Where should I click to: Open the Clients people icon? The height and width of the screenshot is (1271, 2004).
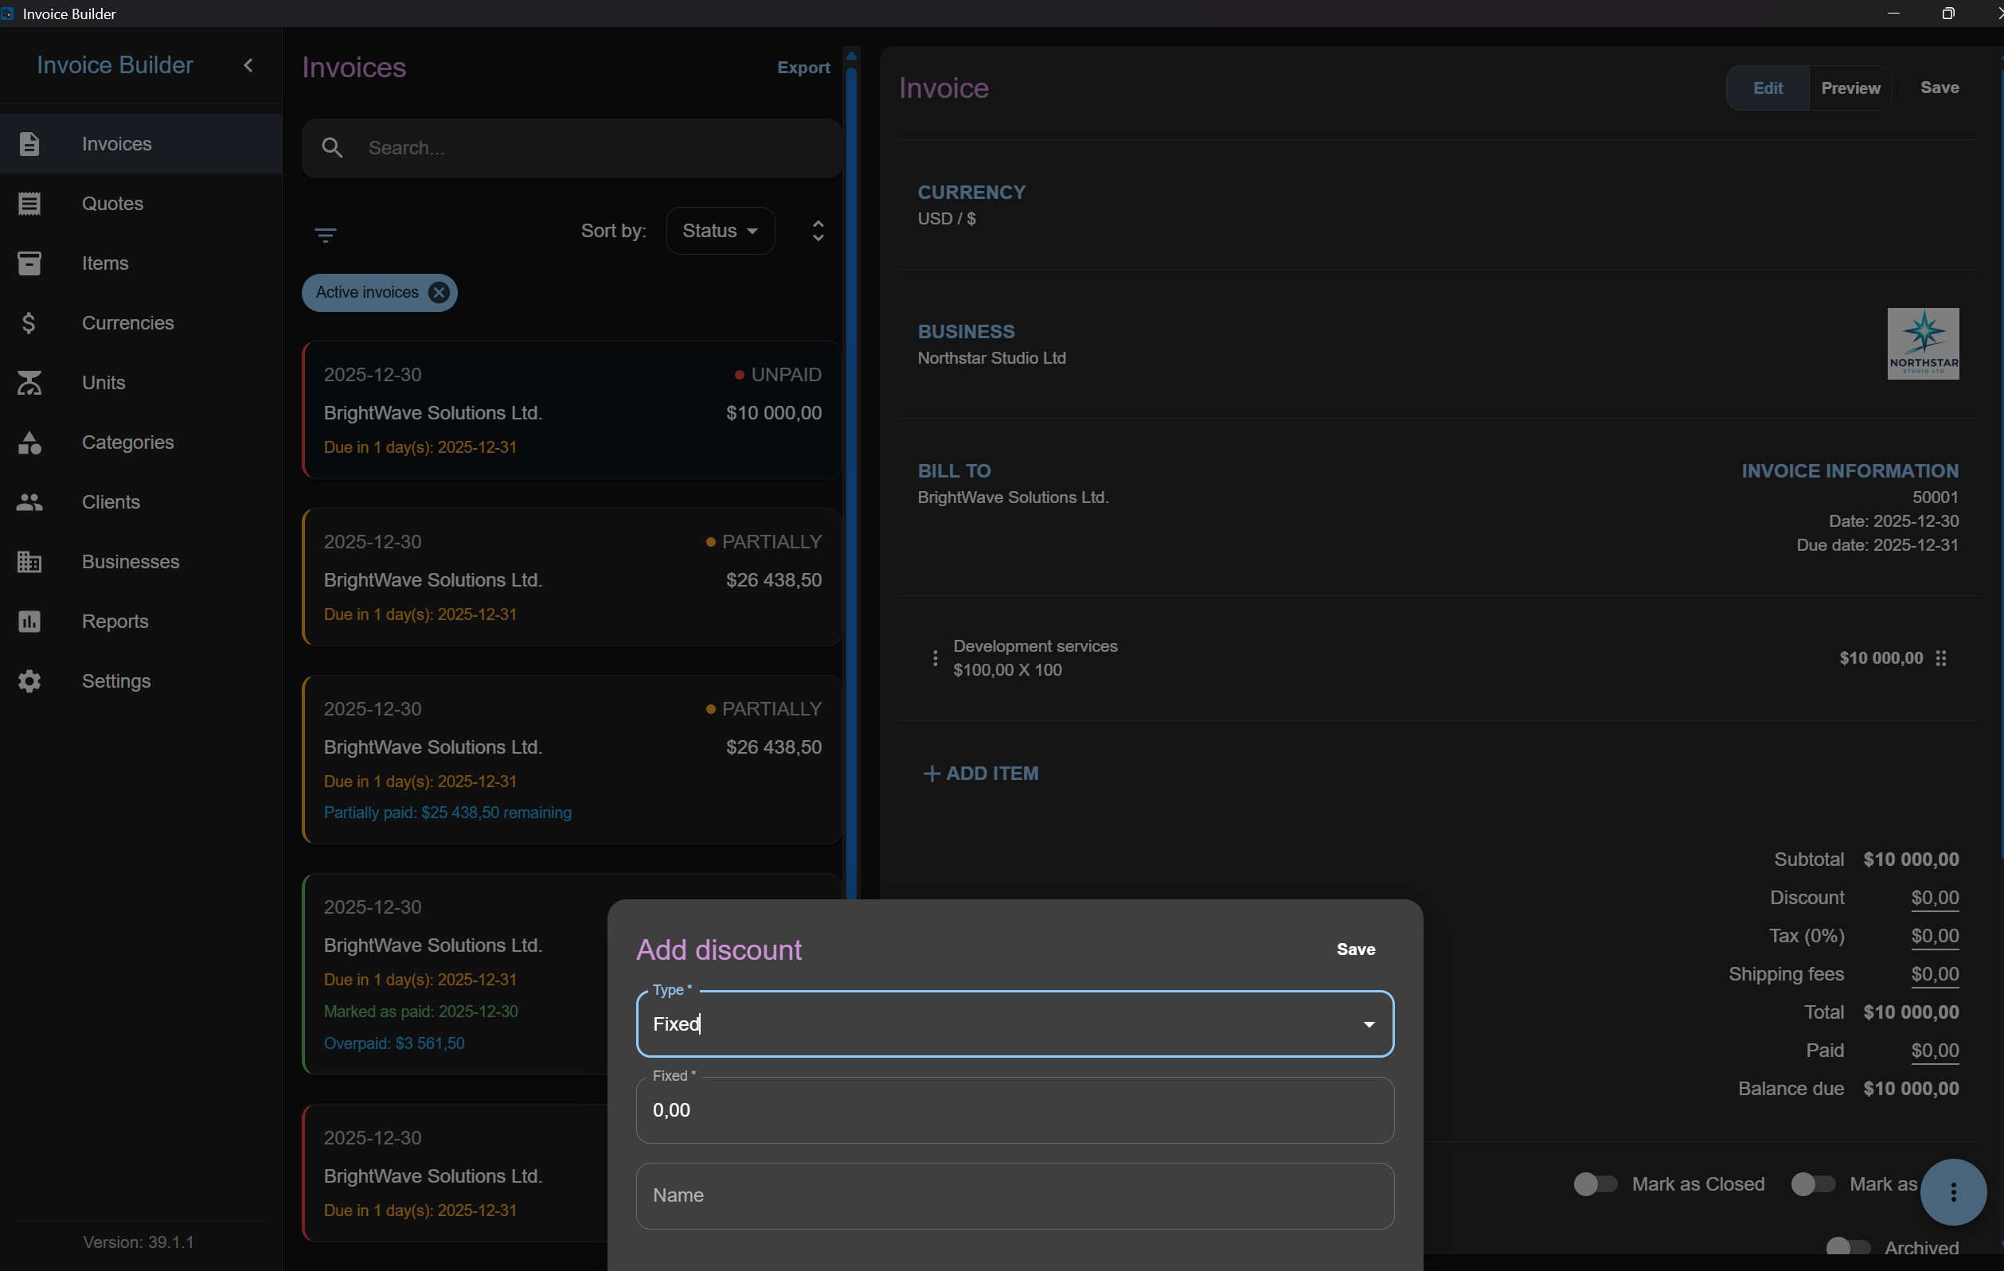(x=29, y=502)
